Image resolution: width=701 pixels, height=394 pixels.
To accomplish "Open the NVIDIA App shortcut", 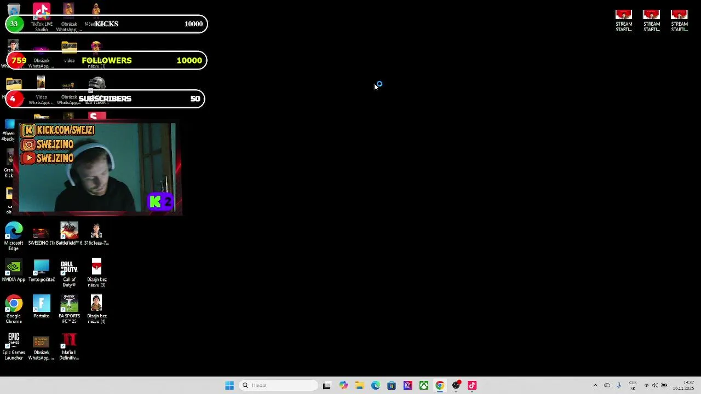I will (x=14, y=270).
